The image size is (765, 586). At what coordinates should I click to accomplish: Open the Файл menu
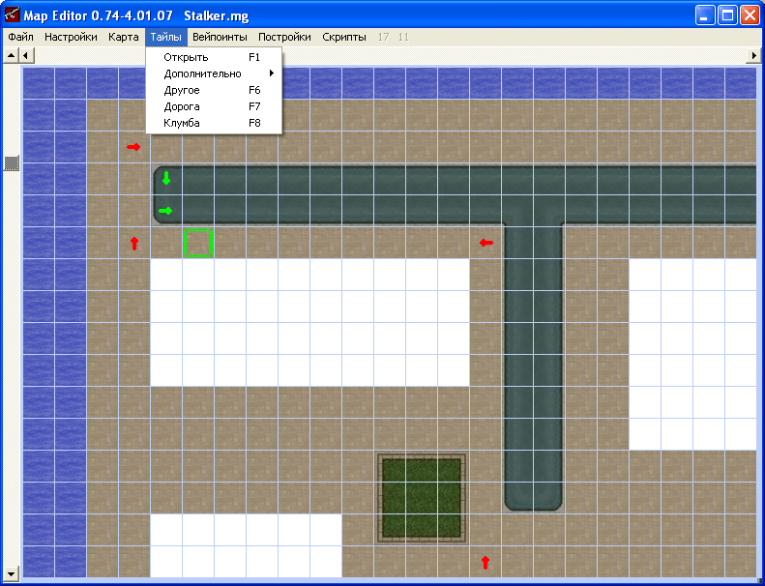pyautogui.click(x=20, y=37)
